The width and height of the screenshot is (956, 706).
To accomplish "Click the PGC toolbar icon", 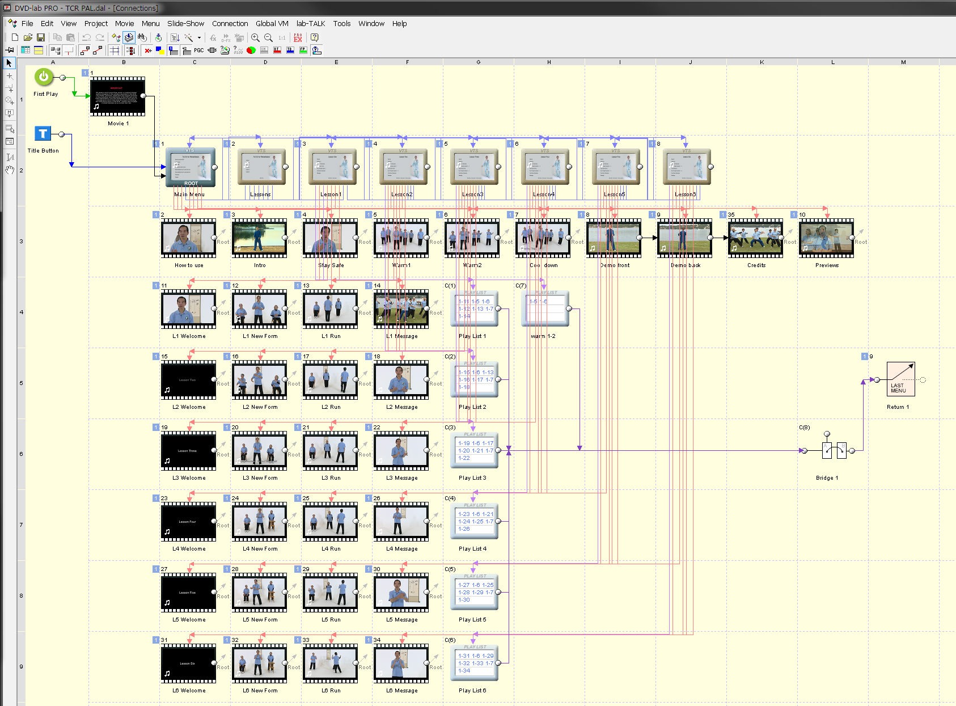I will [x=198, y=50].
